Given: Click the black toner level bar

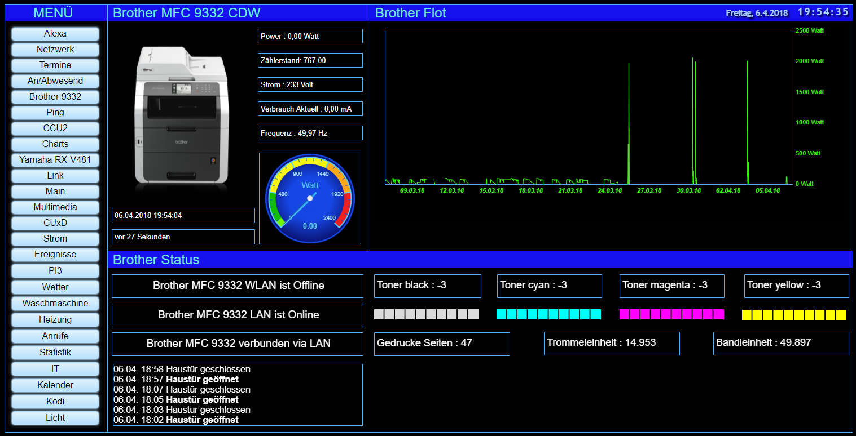Looking at the screenshot, I should [x=426, y=314].
